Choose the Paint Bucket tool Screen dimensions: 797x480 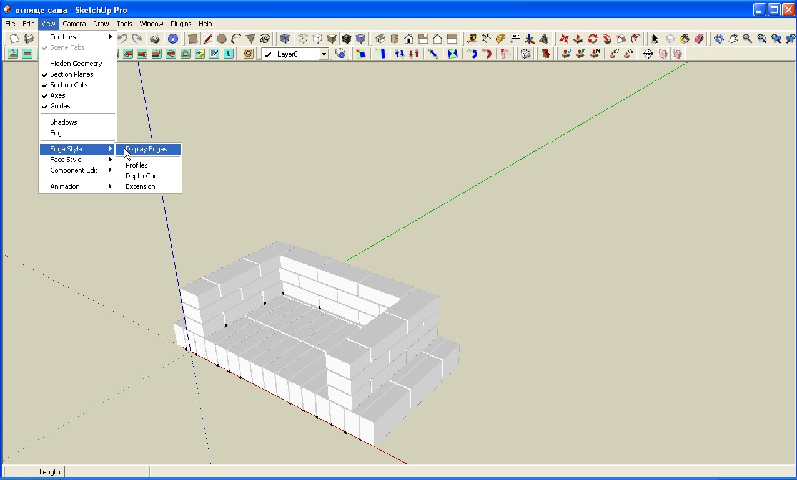click(685, 39)
